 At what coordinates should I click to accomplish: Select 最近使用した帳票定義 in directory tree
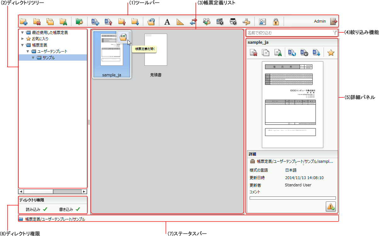(x=50, y=32)
